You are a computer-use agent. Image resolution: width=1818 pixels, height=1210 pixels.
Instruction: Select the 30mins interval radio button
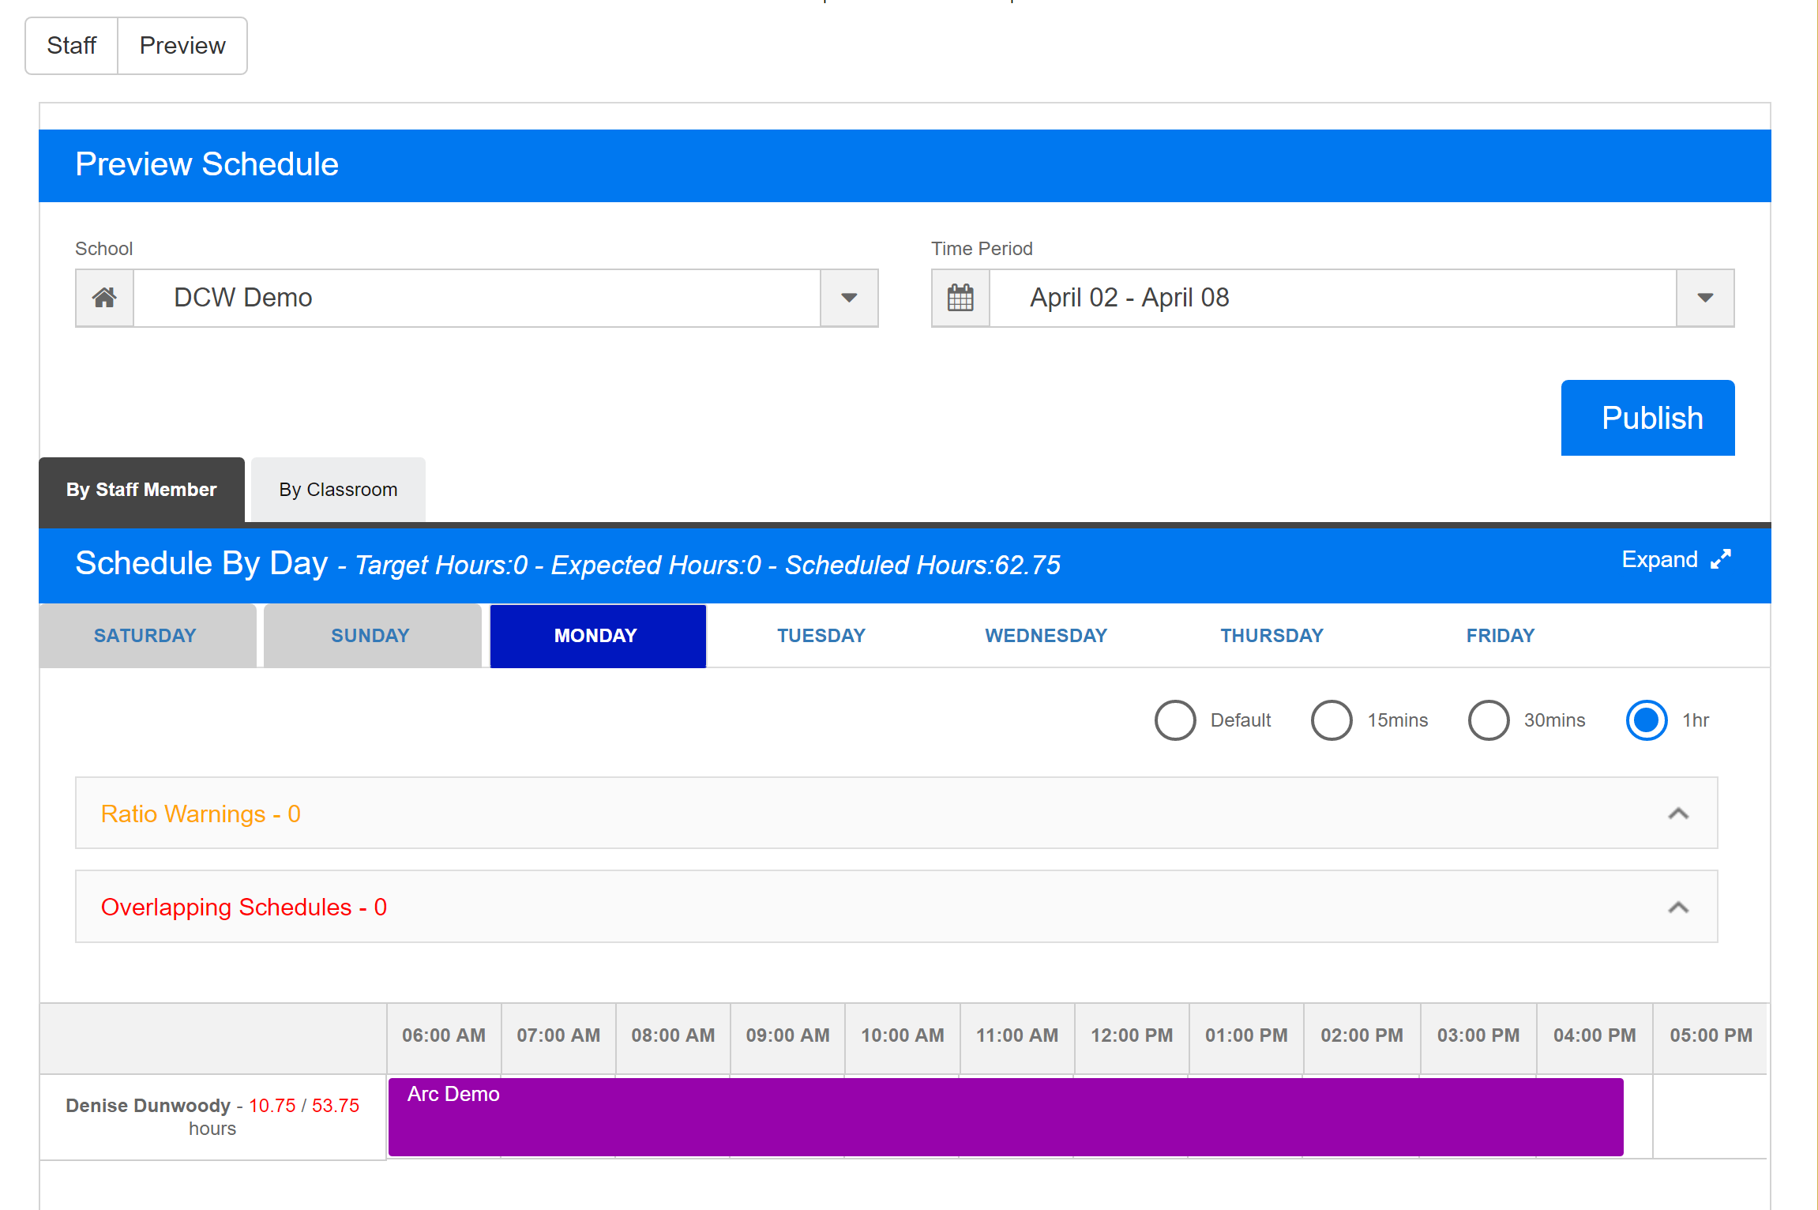(x=1489, y=720)
